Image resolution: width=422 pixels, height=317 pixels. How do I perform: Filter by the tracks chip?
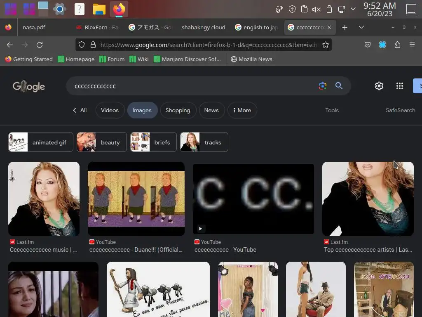tap(204, 142)
